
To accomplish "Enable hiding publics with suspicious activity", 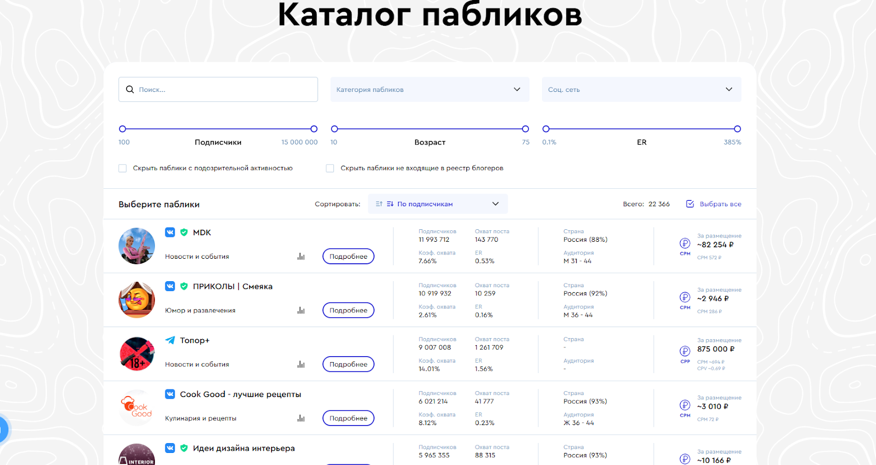I will click(123, 168).
